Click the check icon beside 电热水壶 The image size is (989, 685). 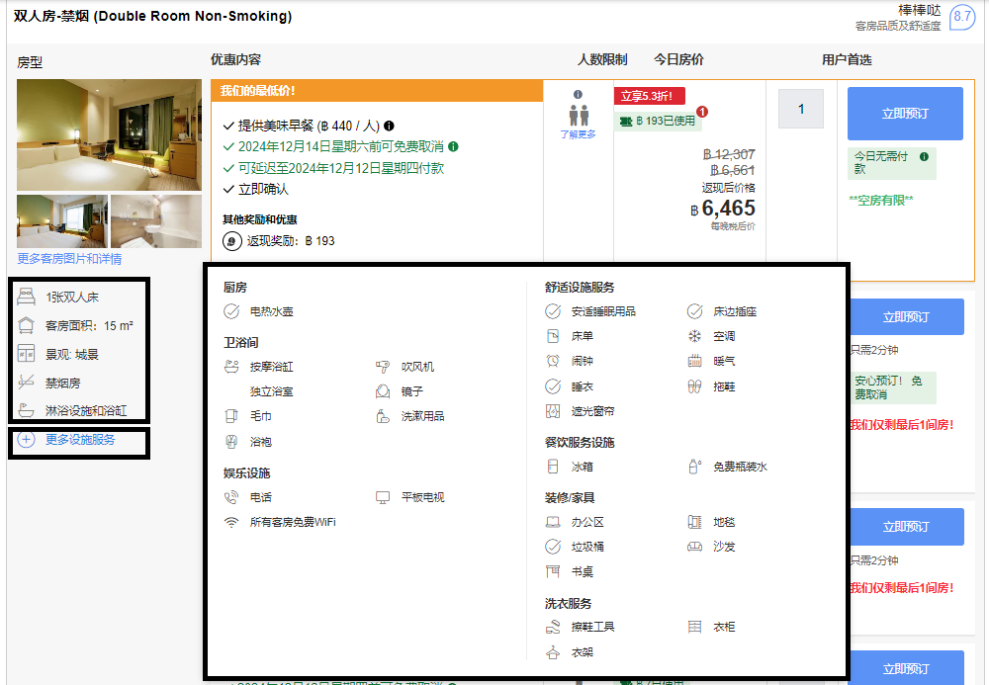[231, 311]
